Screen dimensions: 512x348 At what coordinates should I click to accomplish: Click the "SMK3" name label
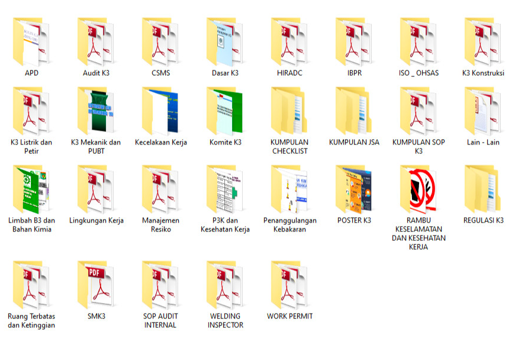coord(96,316)
